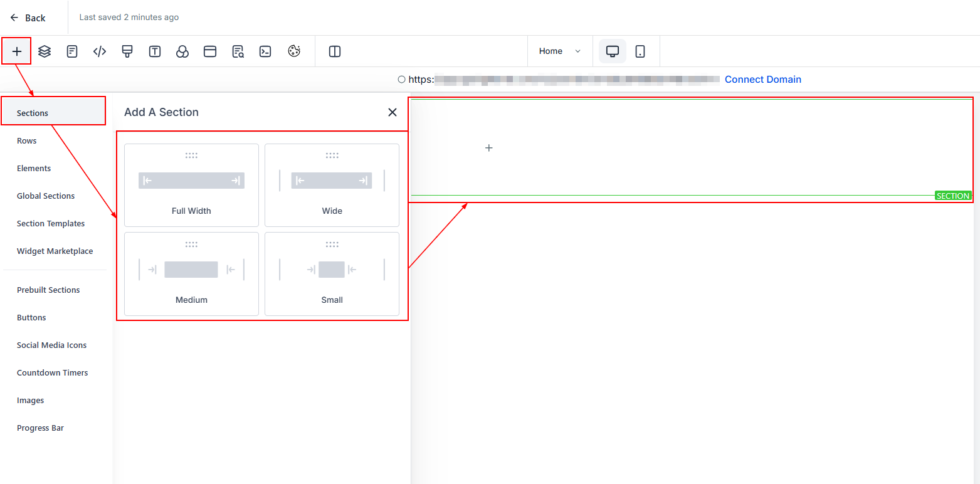980x484 pixels.
Task: Click the Connect Domain link
Action: (x=762, y=80)
